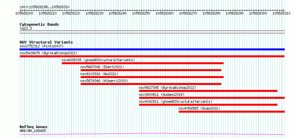294x138 pixels.
Task: Click ruler position 105826230
Action: click(x=95, y=13)
